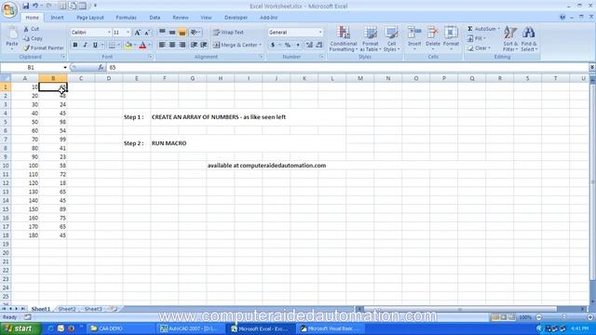Viewport: 596px width, 335px height.
Task: Open the font size dropdown
Action: [129, 33]
